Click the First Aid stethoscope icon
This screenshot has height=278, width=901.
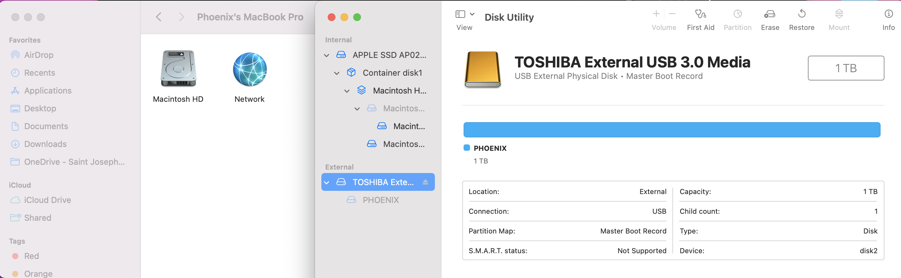700,14
